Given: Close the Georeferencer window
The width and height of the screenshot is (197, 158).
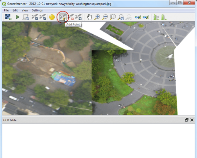Looking at the screenshot, I should coord(189,3).
